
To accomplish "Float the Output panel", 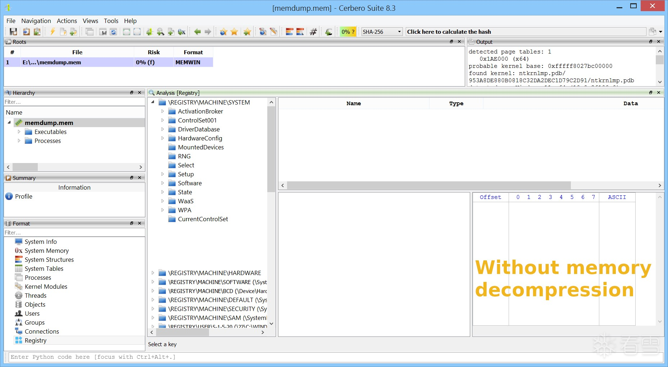I will click(650, 42).
